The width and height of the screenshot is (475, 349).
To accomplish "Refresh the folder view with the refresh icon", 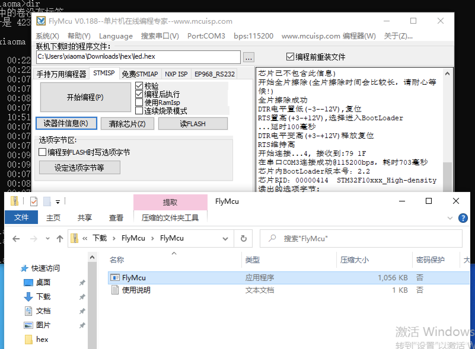I will 243,238.
